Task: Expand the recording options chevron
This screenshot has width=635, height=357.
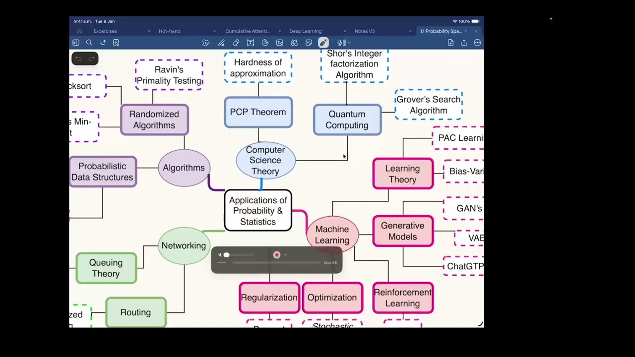Action: click(285, 255)
